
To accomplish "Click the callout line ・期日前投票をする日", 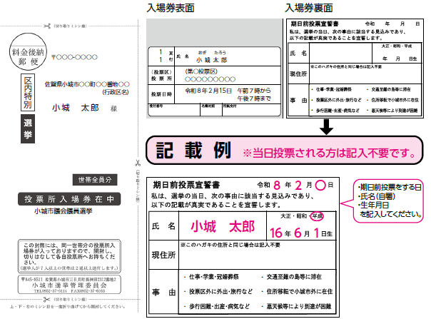I will coord(390,188).
